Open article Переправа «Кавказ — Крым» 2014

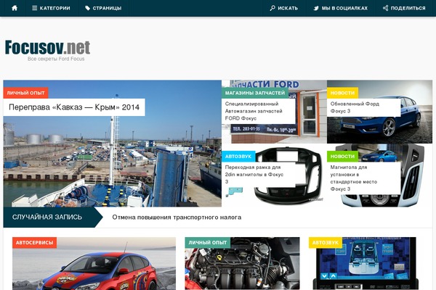(74, 107)
